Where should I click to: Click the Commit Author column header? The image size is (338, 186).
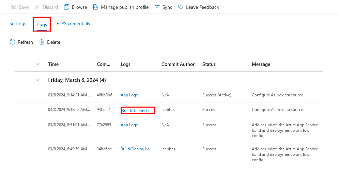pos(178,64)
